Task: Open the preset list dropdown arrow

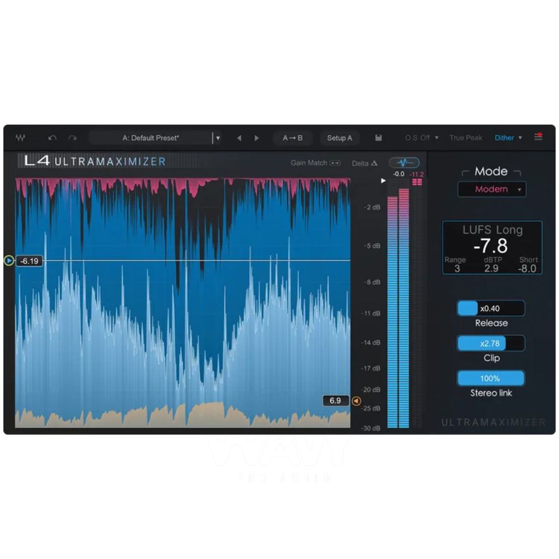Action: click(x=218, y=138)
